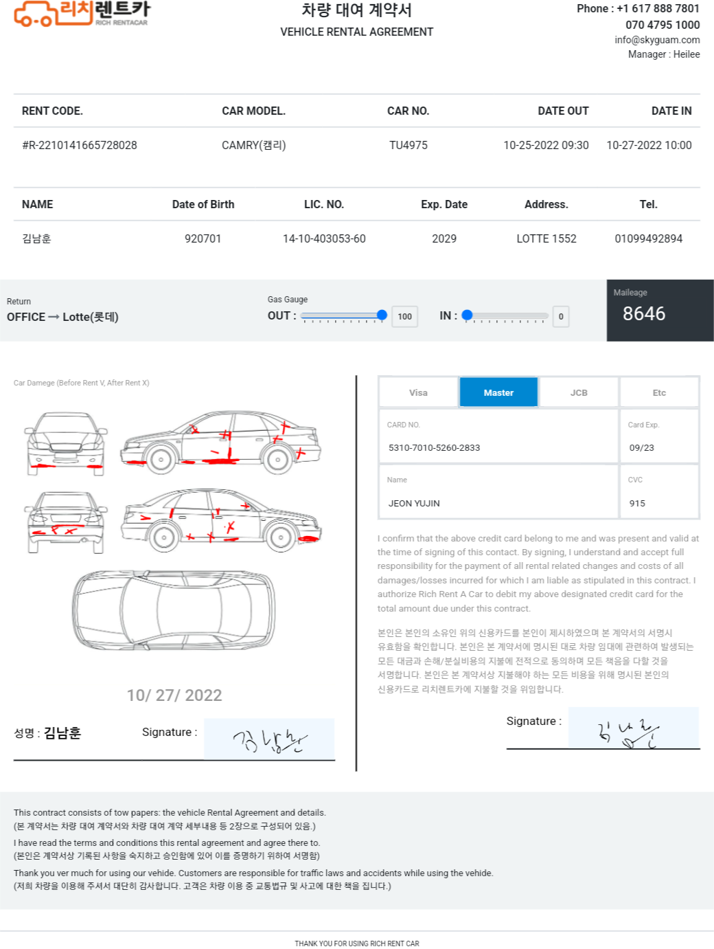The image size is (714, 949).
Task: Click the Gas Gauge IN slider handle
Action: [468, 315]
